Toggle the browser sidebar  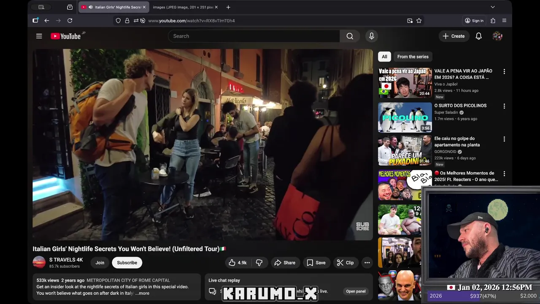pyautogui.click(x=35, y=21)
